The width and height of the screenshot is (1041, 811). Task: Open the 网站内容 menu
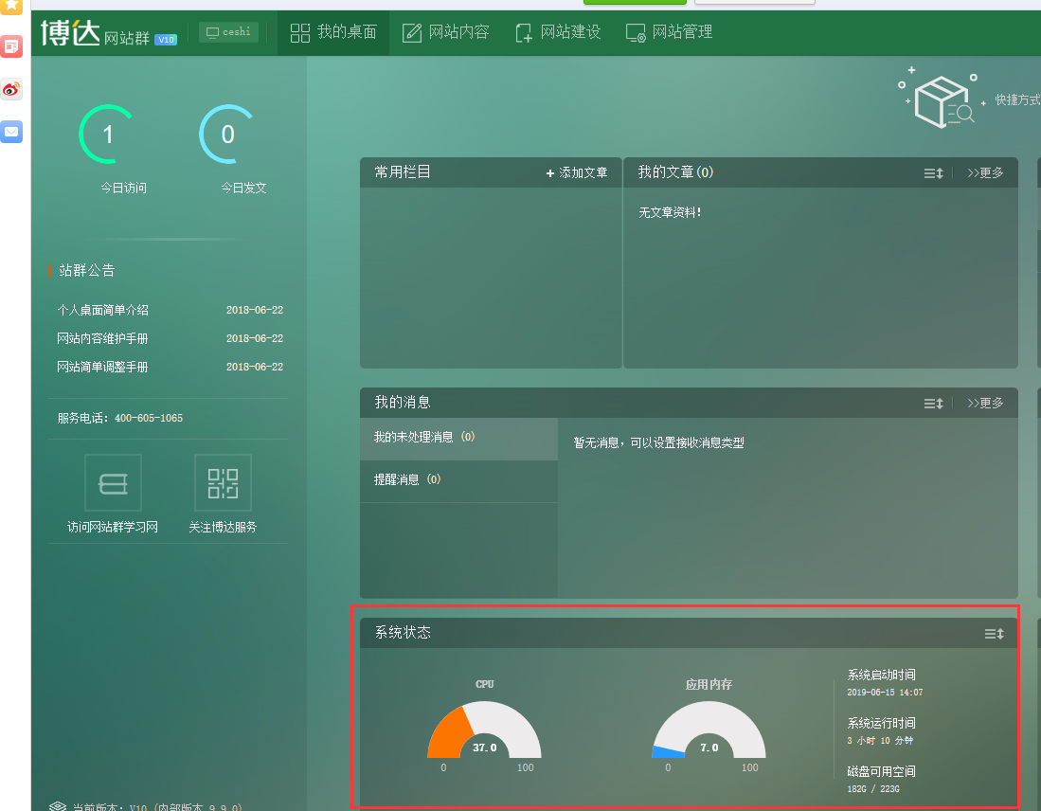445,32
